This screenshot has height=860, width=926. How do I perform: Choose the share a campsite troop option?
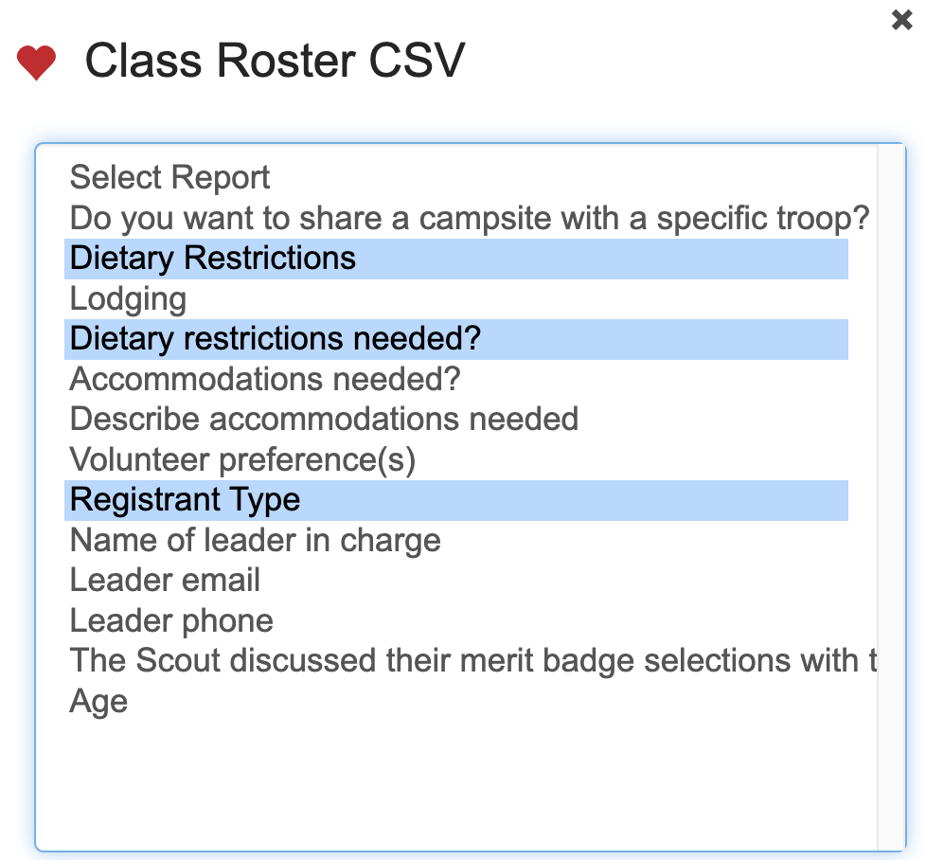click(x=469, y=218)
